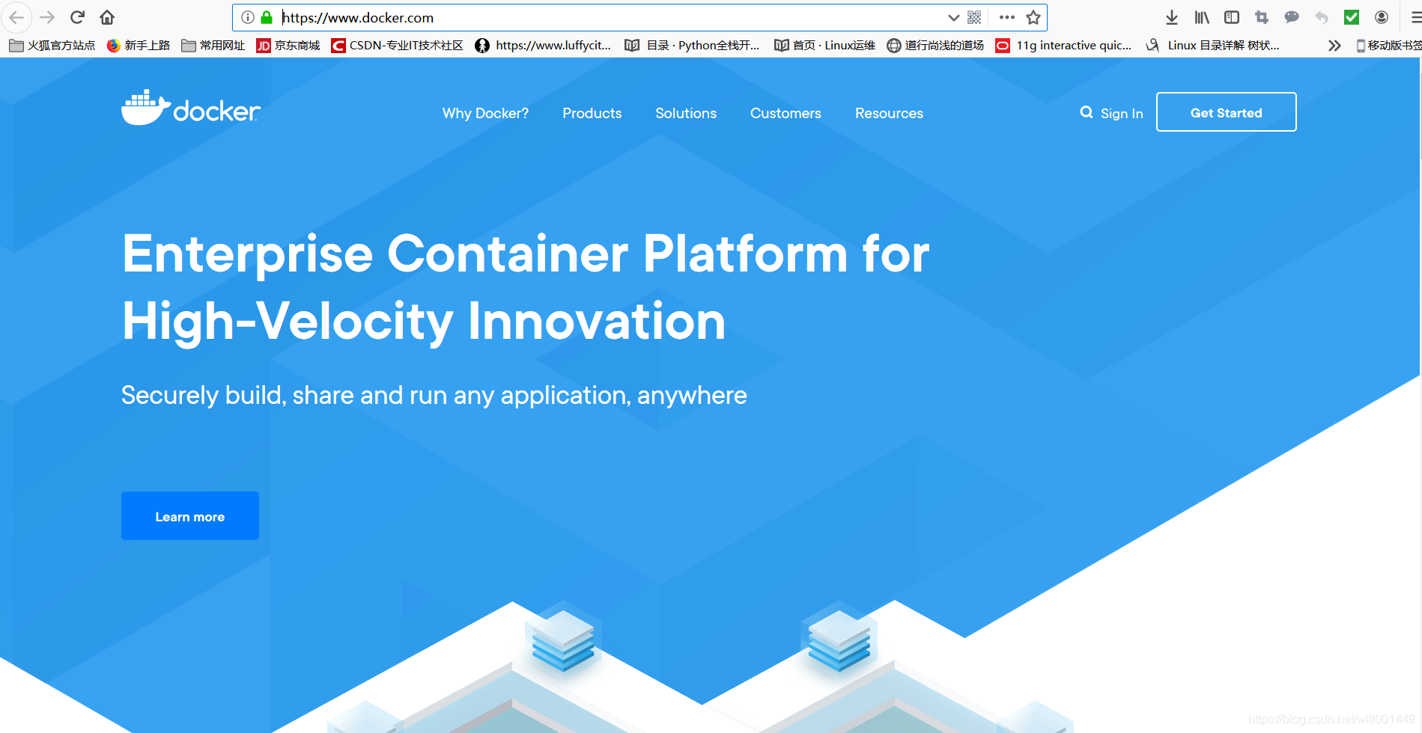Open the browser home page

107,17
